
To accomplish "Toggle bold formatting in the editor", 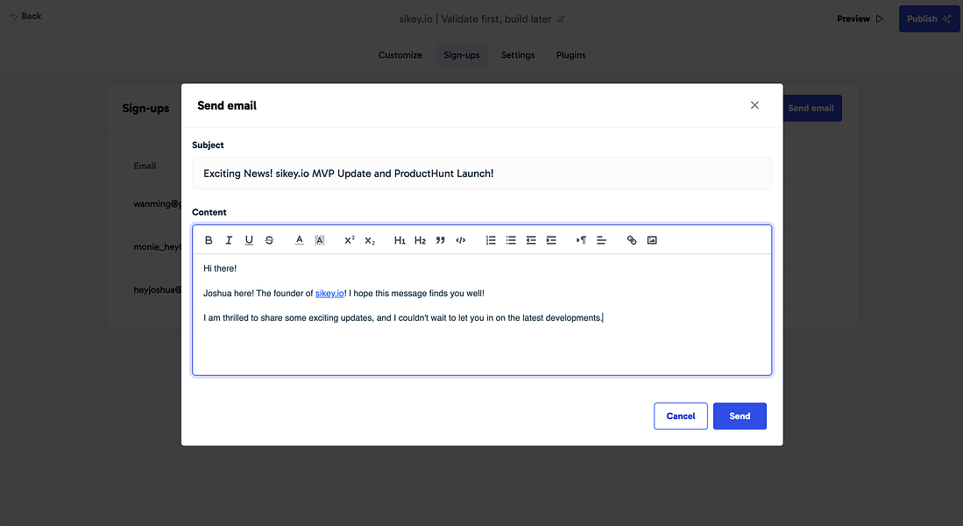I will tap(209, 240).
